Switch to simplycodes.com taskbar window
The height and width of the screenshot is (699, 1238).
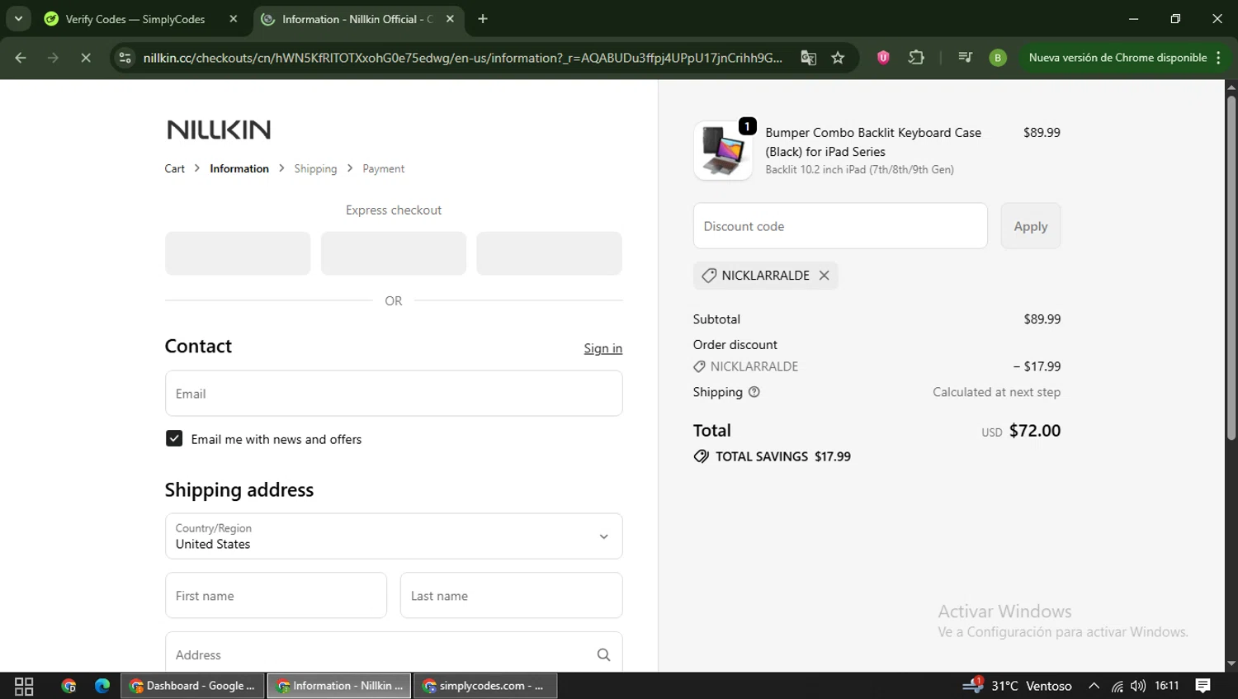(x=485, y=686)
